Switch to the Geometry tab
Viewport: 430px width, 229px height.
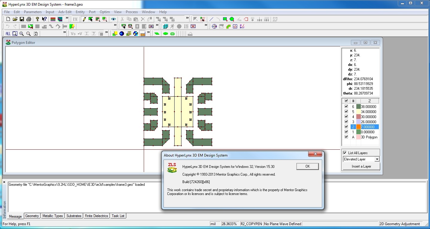(x=32, y=216)
